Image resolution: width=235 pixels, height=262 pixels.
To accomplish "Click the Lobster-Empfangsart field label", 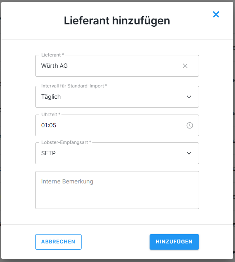I will pos(66,142).
